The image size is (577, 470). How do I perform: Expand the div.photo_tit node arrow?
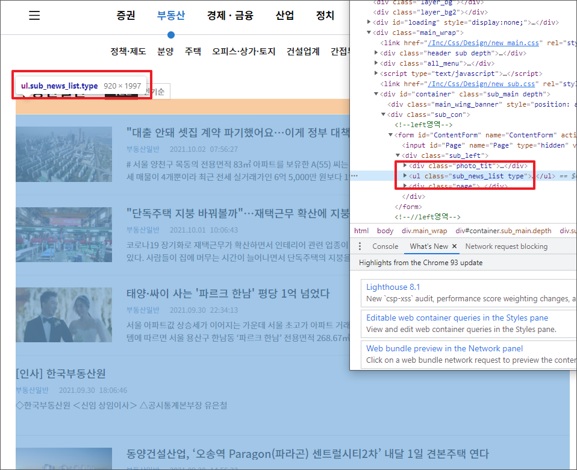click(405, 166)
